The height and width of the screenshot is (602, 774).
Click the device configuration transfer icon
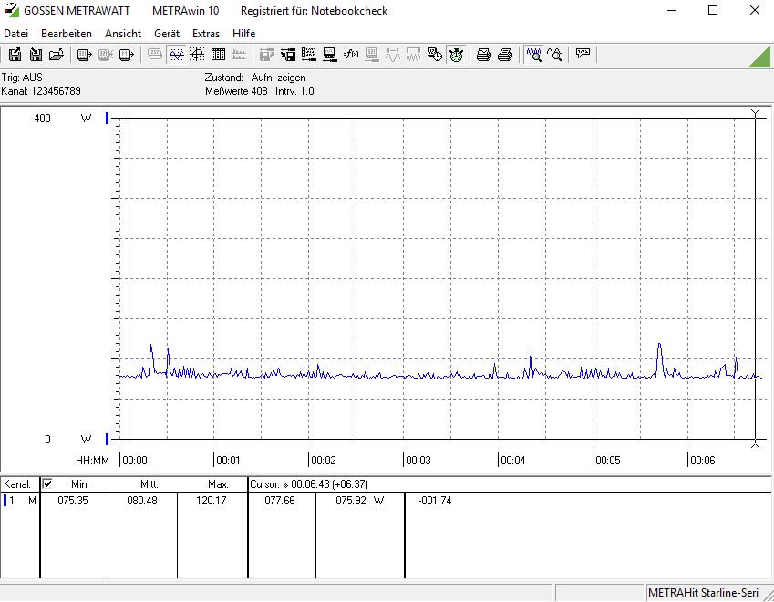[x=288, y=55]
